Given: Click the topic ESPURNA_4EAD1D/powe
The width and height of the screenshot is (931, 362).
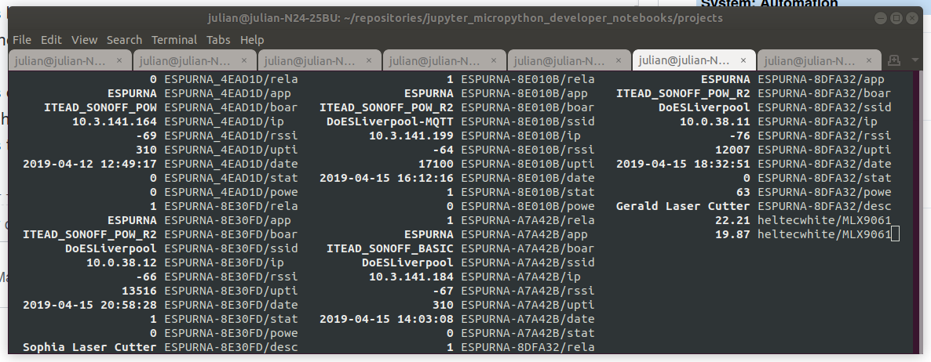Looking at the screenshot, I should click(231, 192).
